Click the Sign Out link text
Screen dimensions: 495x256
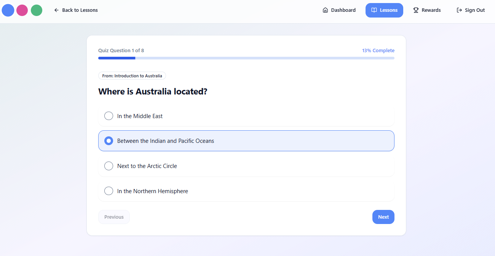[474, 10]
